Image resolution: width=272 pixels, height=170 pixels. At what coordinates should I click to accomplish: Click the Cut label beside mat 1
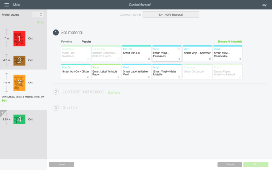tap(30, 38)
